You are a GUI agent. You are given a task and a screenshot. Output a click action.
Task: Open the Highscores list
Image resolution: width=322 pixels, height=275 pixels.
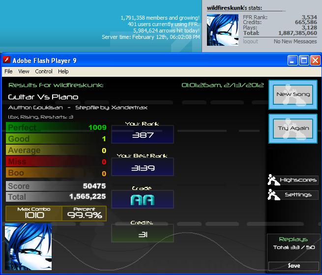click(x=298, y=180)
